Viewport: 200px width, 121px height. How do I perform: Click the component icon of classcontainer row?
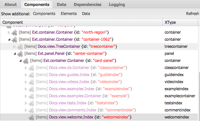click(31, 68)
